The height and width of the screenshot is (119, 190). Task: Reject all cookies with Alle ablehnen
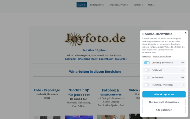164,110
